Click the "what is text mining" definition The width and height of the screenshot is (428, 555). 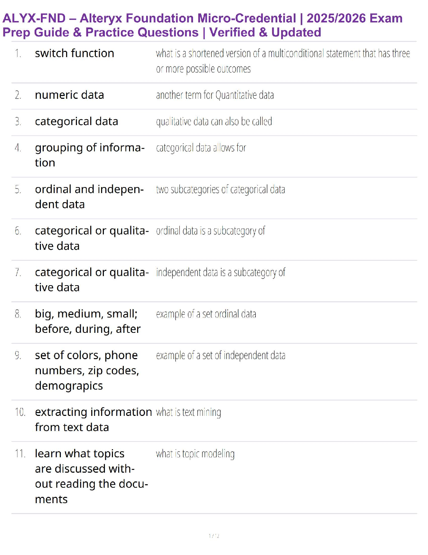click(188, 412)
